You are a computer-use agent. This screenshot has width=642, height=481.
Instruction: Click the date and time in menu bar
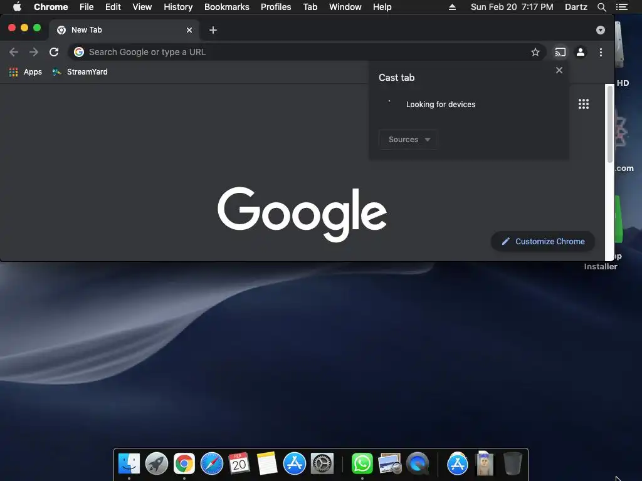tap(512, 7)
